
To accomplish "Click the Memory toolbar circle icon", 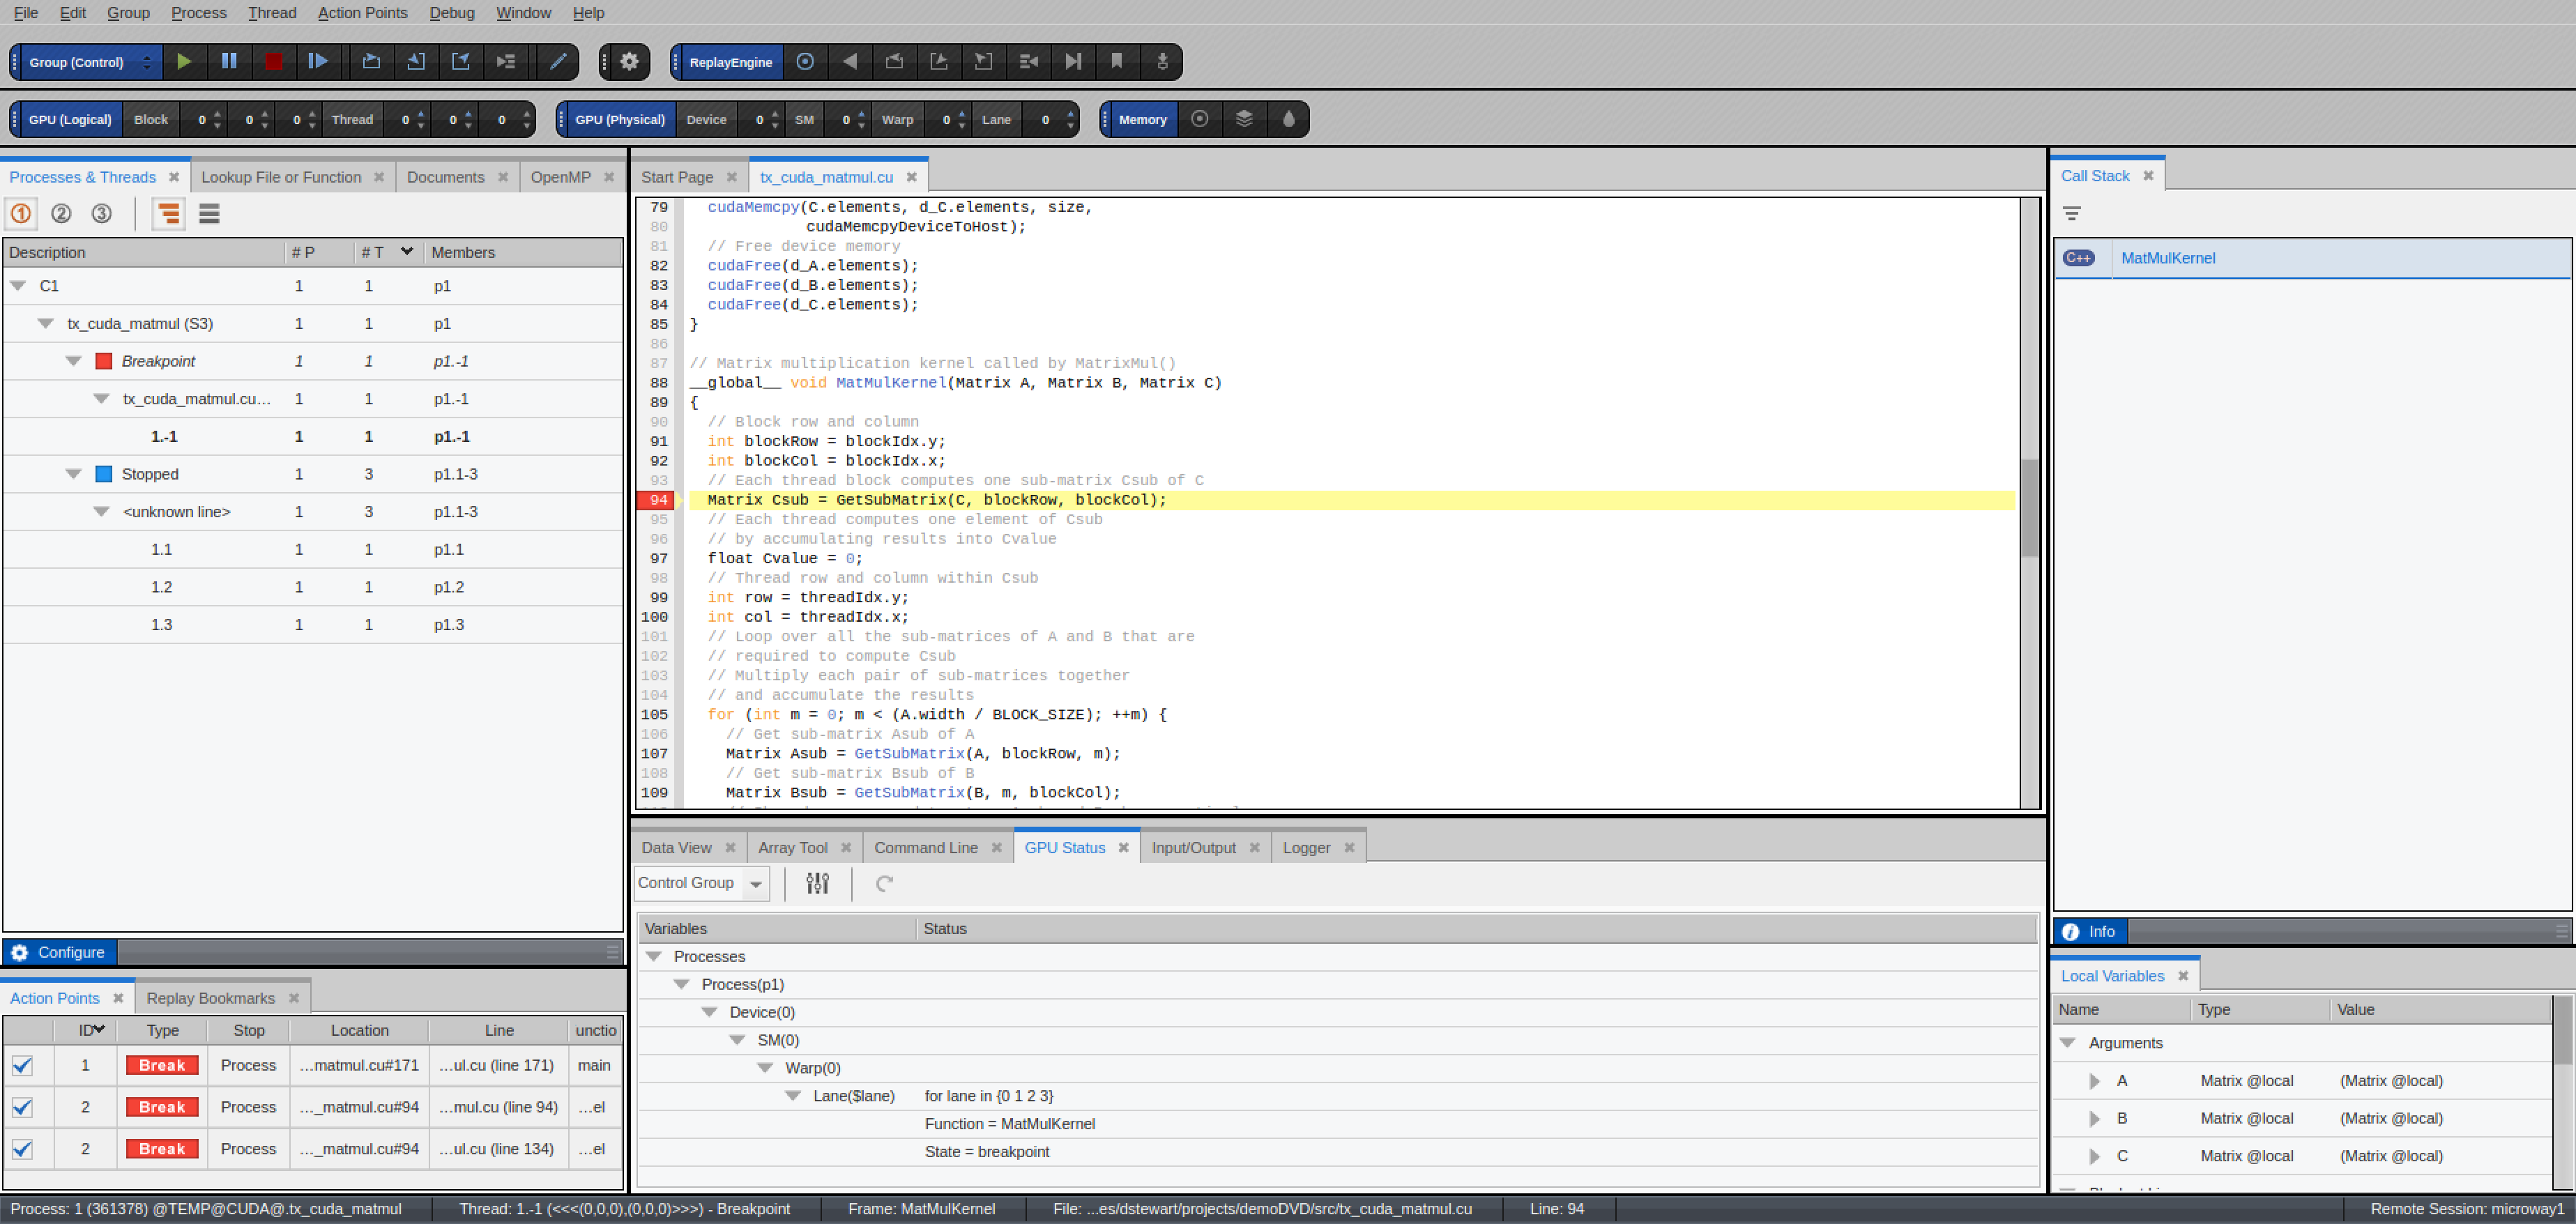I will [1200, 119].
